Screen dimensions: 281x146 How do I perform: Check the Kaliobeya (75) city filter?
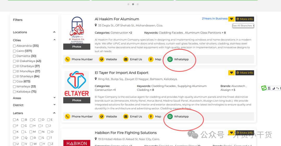(14, 92)
